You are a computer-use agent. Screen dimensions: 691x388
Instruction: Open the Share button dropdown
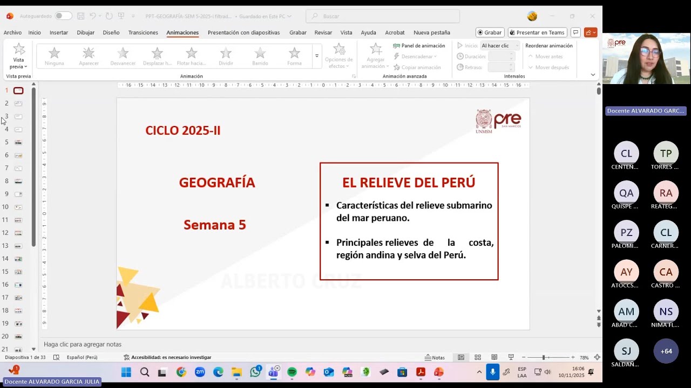[591, 32]
